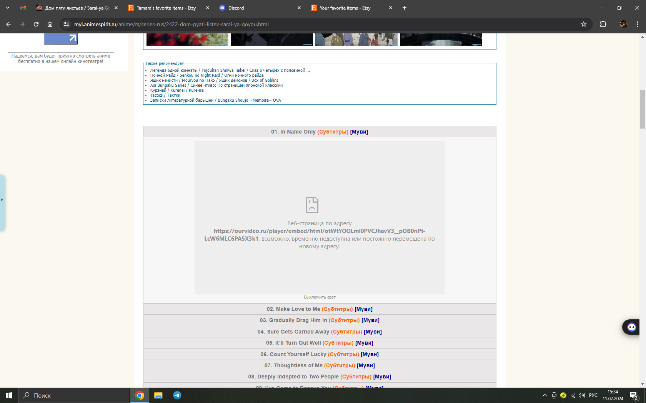Viewport: 646px width, 403px height.
Task: Click the floating Discord-like chat widget icon
Action: pyautogui.click(x=631, y=327)
